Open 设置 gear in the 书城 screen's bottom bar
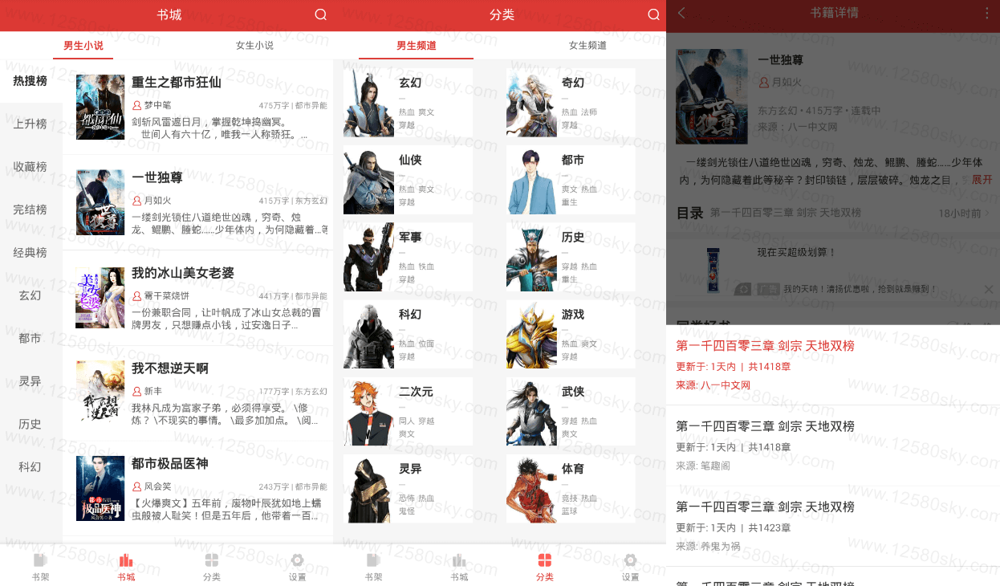The height and width of the screenshot is (586, 1000). [298, 566]
